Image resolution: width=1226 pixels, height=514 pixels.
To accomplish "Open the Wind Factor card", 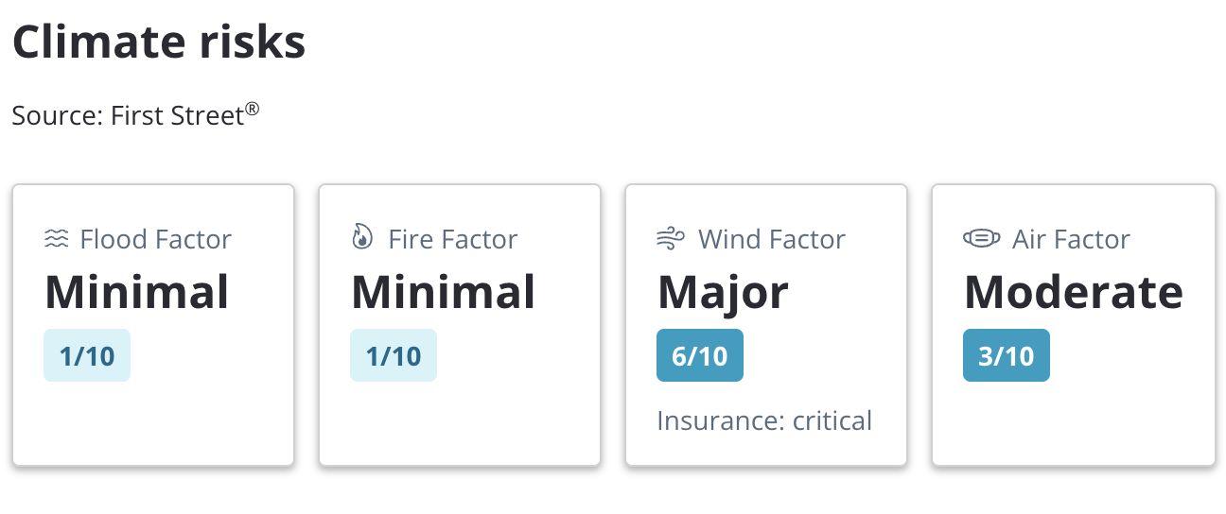I will coord(766,325).
